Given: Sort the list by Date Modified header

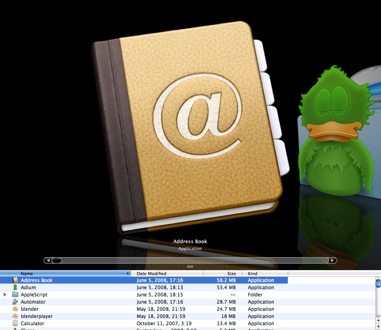Looking at the screenshot, I should coord(167,273).
